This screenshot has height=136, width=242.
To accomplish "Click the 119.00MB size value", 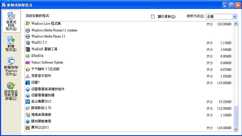I will click(224, 83).
